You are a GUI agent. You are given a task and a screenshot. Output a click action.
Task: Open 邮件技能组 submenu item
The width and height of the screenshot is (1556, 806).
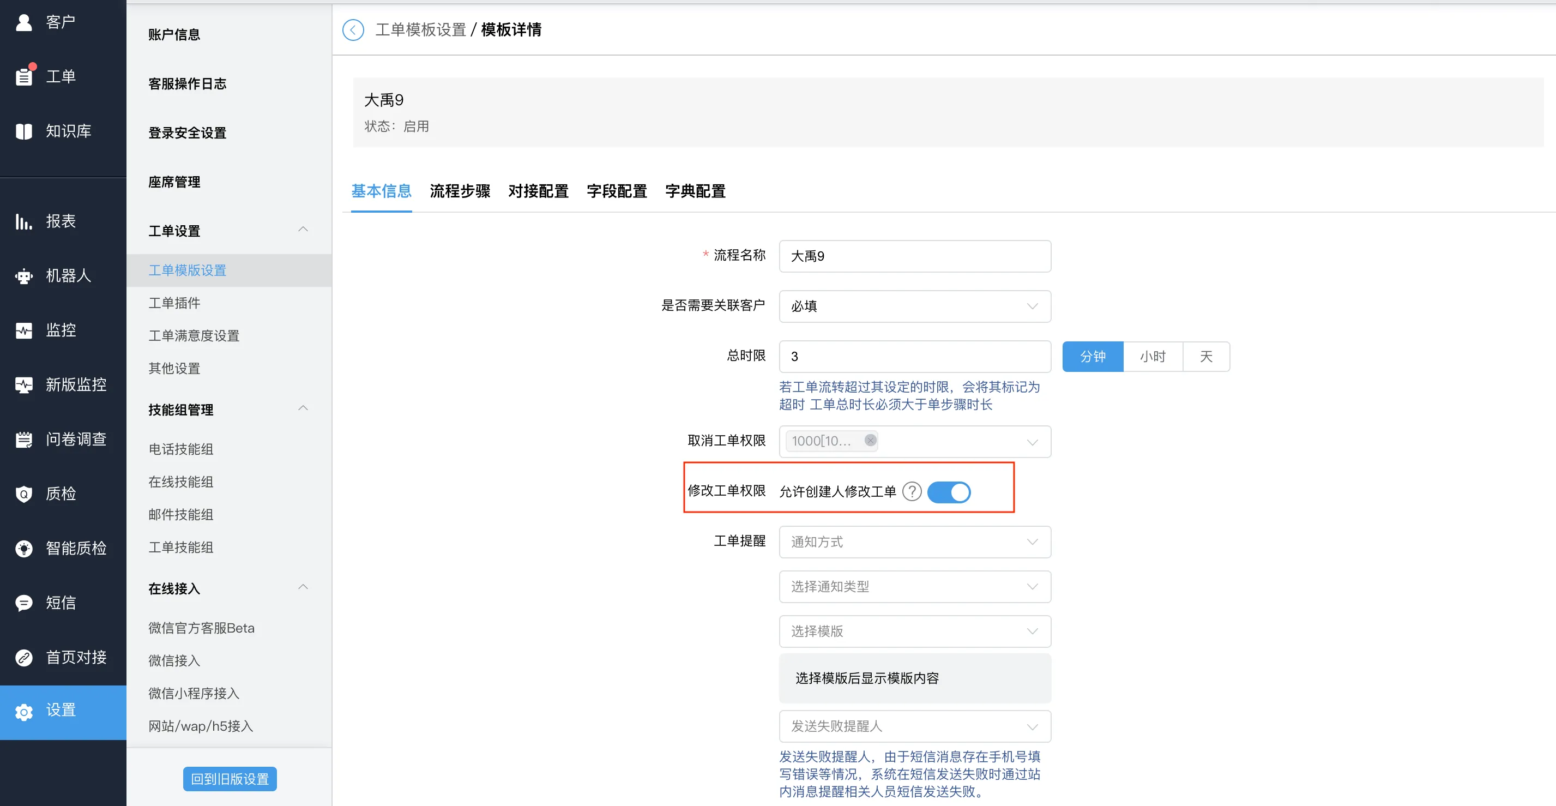(x=180, y=514)
